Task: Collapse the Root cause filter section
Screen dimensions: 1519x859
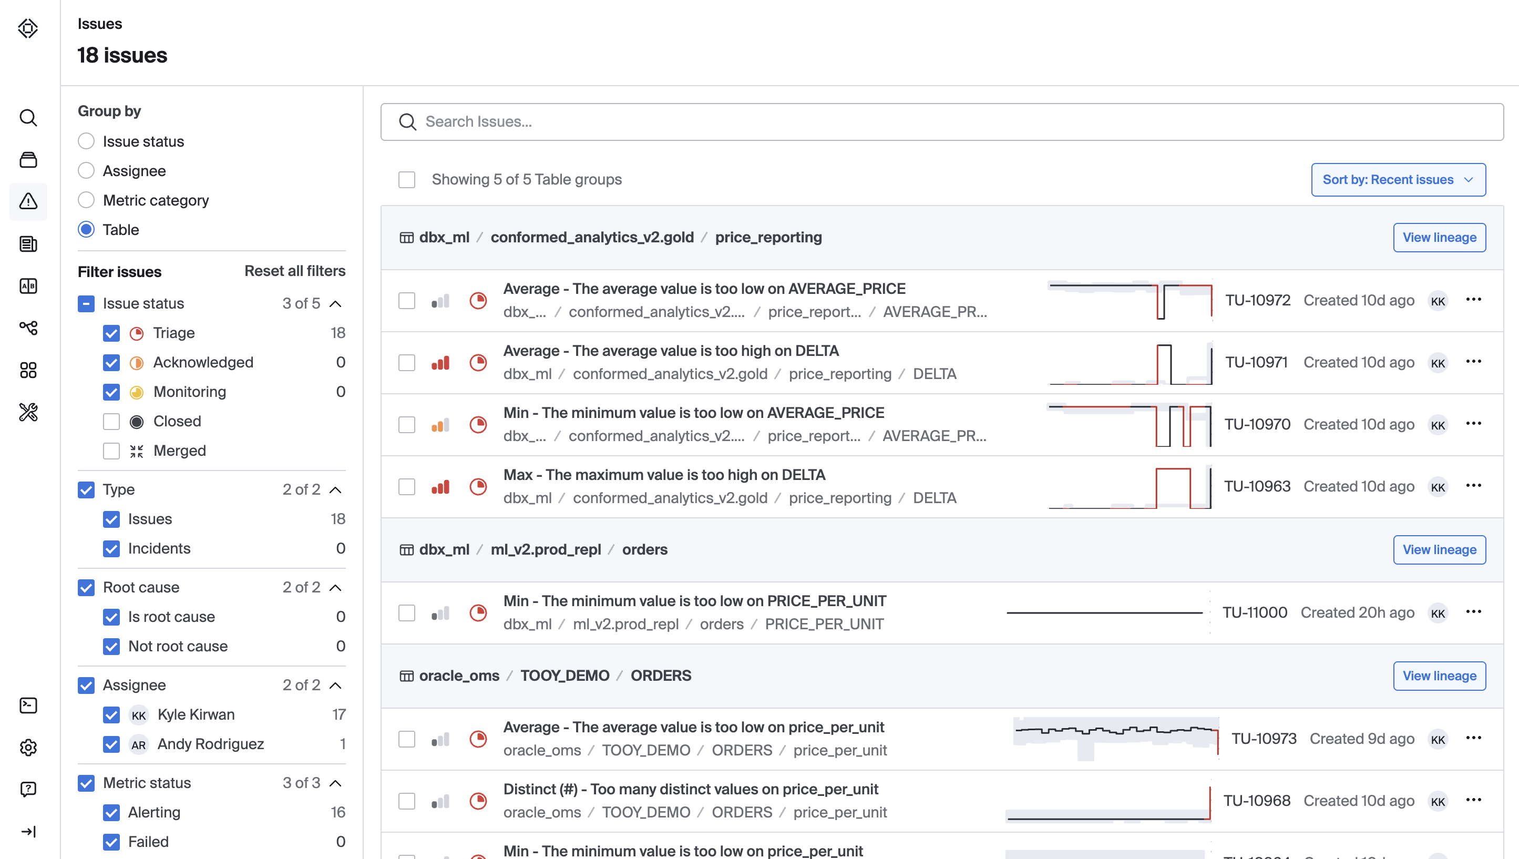Action: pyautogui.click(x=335, y=588)
